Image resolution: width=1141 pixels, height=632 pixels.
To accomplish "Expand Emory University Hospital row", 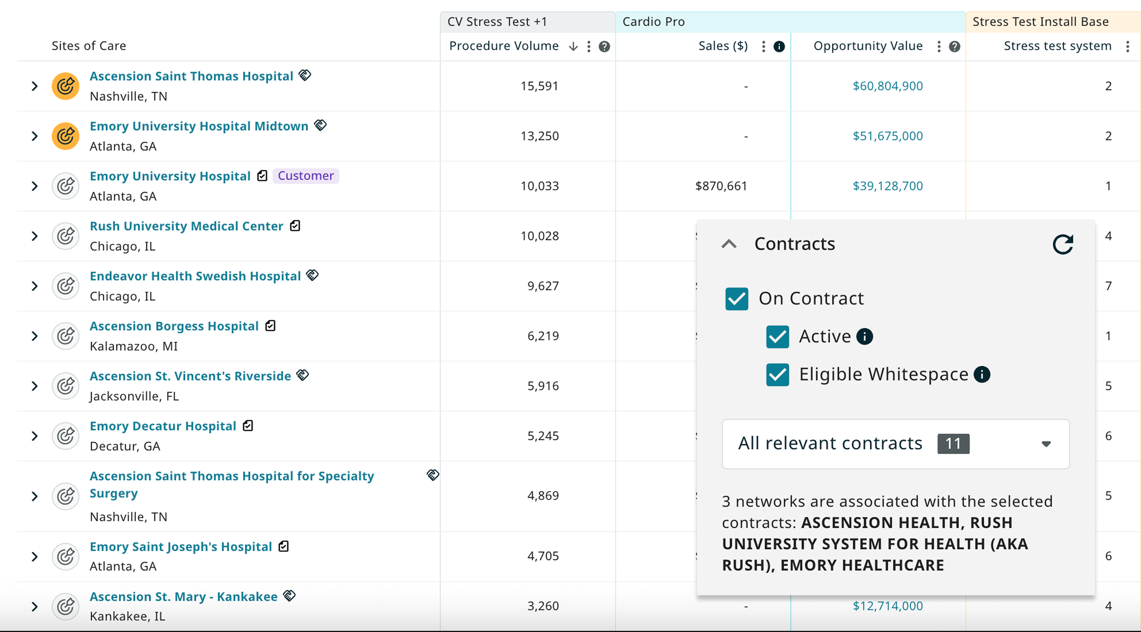I will [35, 186].
